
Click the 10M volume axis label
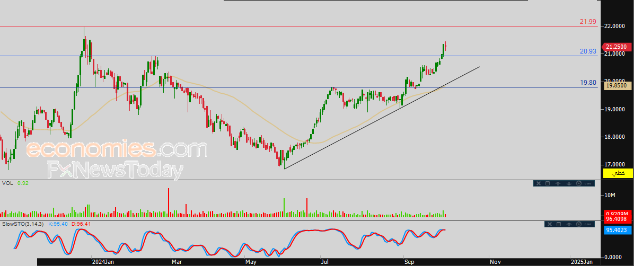[x=610, y=195]
